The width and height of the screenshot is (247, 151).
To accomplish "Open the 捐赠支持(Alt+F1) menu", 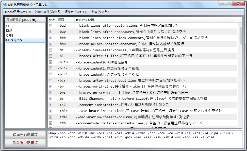I will pos(76,12).
